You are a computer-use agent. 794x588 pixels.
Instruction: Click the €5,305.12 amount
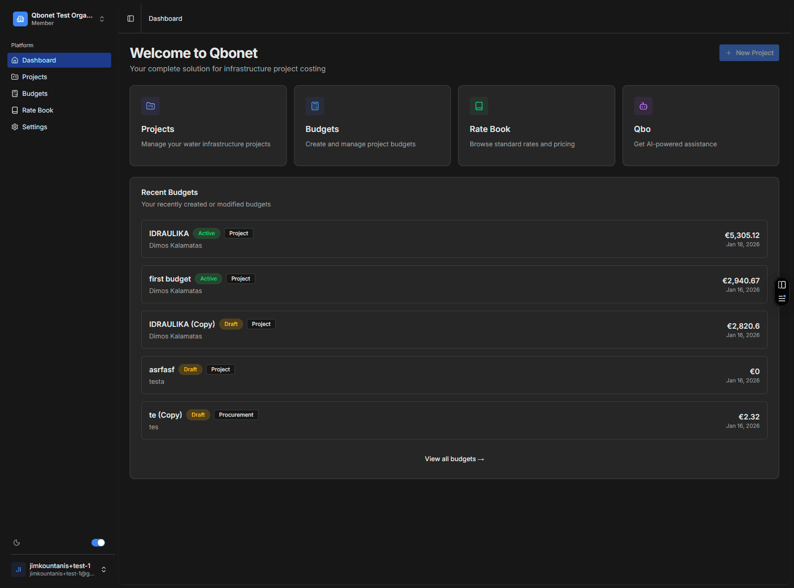click(742, 235)
